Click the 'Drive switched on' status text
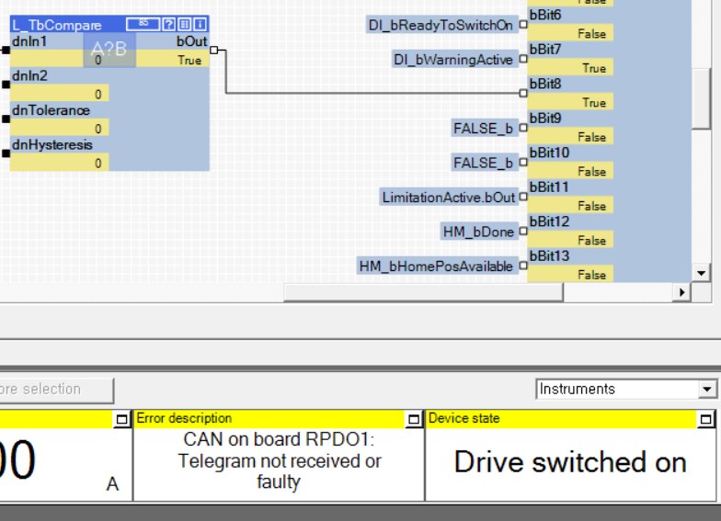This screenshot has width=721, height=521. pos(570,461)
